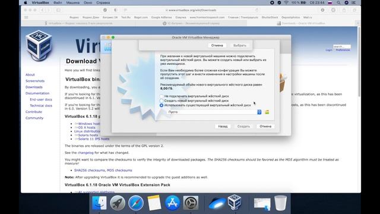The width and height of the screenshot is (380, 214).
Task: Click Отмена in the top sheet
Action: pos(217,45)
